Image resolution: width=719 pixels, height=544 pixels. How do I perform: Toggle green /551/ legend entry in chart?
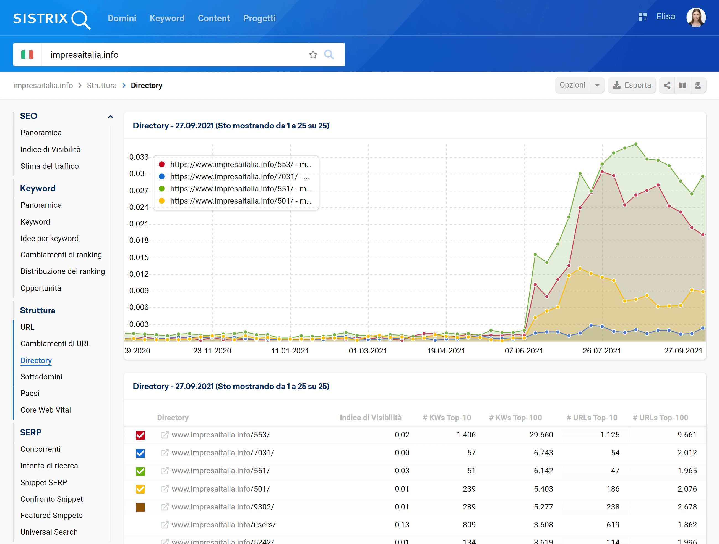[235, 189]
